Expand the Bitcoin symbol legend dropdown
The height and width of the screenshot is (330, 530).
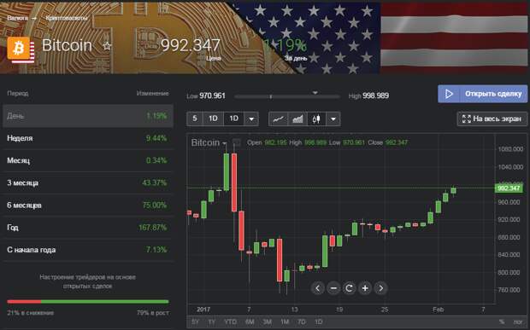click(x=224, y=143)
